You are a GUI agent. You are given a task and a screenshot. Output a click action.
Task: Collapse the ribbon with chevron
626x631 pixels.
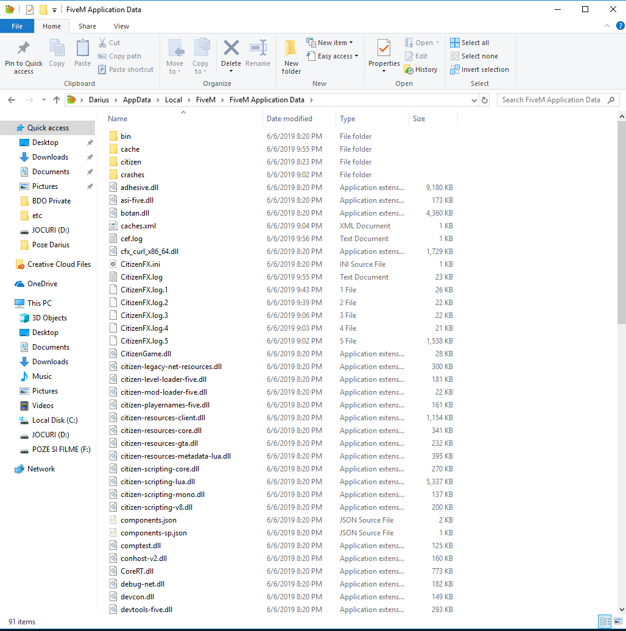coord(607,26)
